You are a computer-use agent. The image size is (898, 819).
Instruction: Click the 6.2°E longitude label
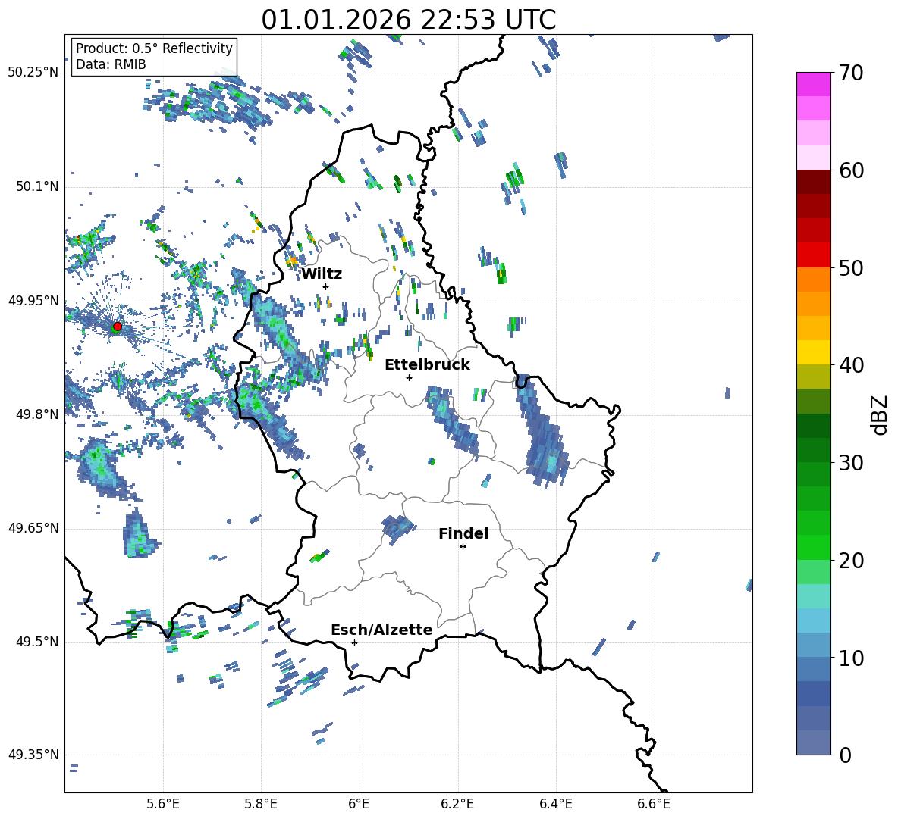click(457, 804)
